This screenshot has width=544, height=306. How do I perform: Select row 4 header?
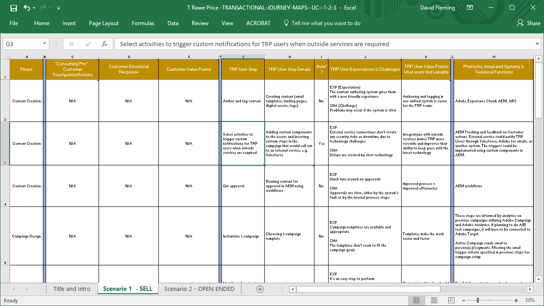[5, 186]
